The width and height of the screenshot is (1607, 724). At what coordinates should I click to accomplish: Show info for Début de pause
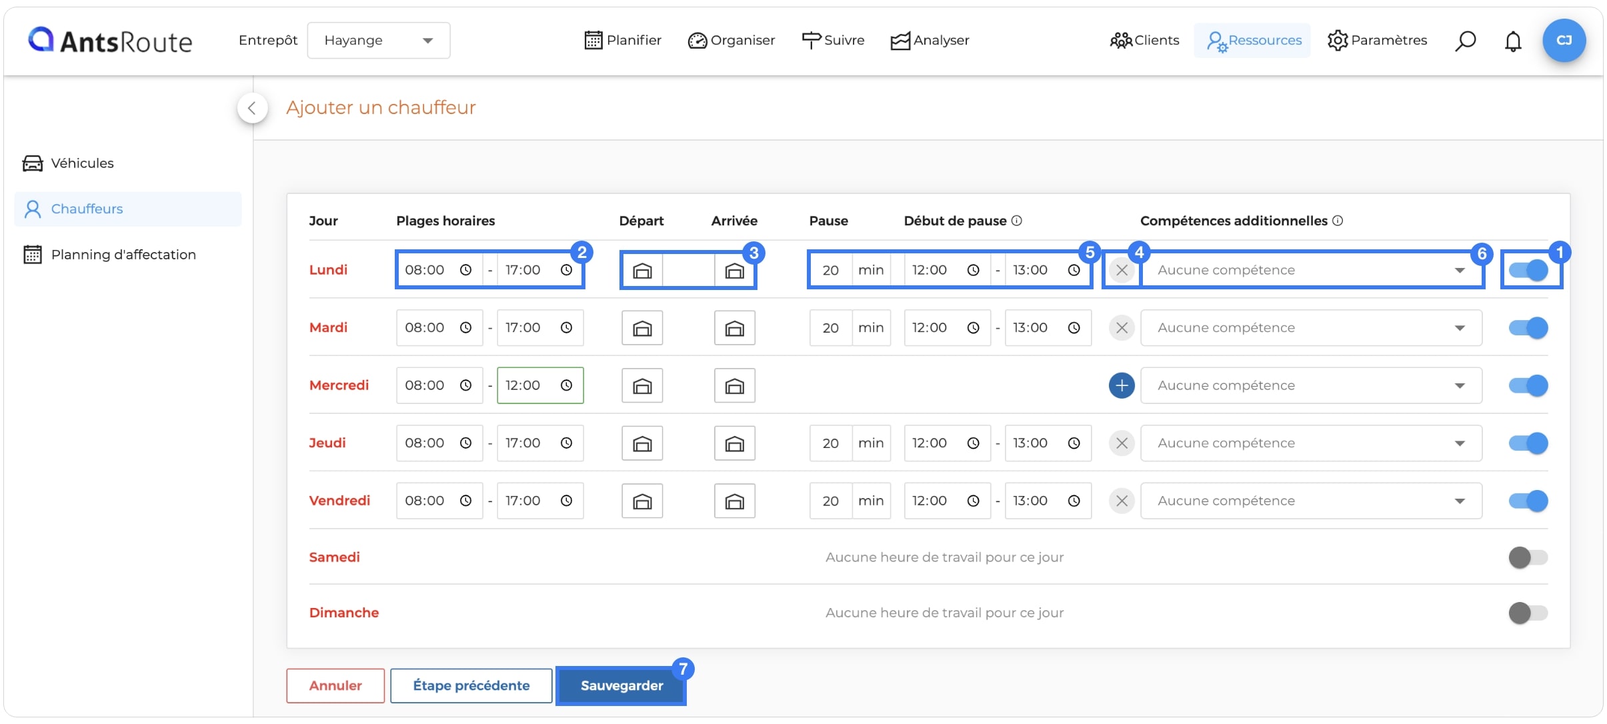pos(1017,221)
